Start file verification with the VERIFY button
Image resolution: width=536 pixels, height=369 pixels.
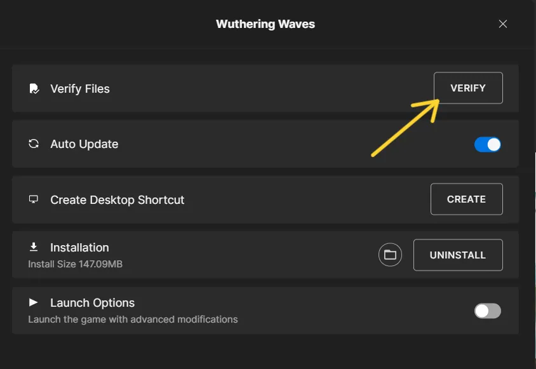[468, 88]
